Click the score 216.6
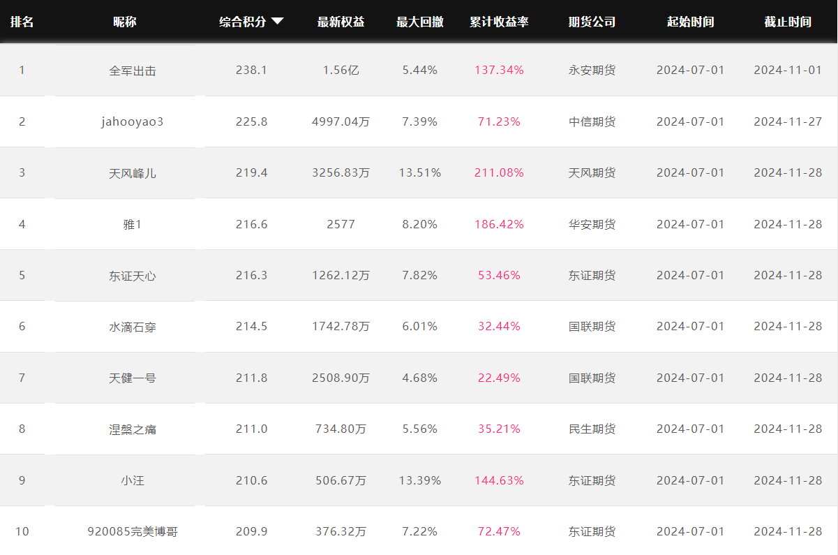The height and width of the screenshot is (555, 838). point(252,224)
